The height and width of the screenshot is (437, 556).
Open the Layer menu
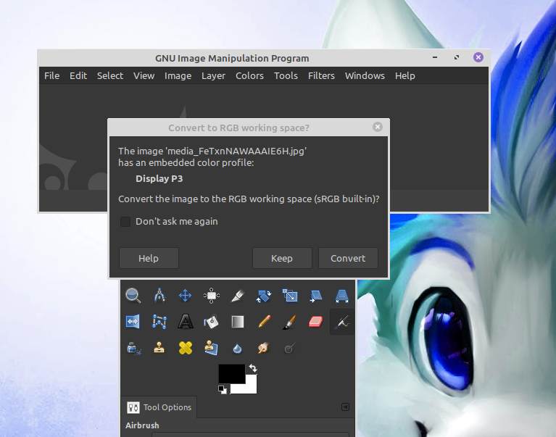(213, 75)
